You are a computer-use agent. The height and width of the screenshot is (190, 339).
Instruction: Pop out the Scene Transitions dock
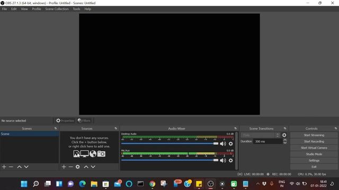(x=285, y=128)
